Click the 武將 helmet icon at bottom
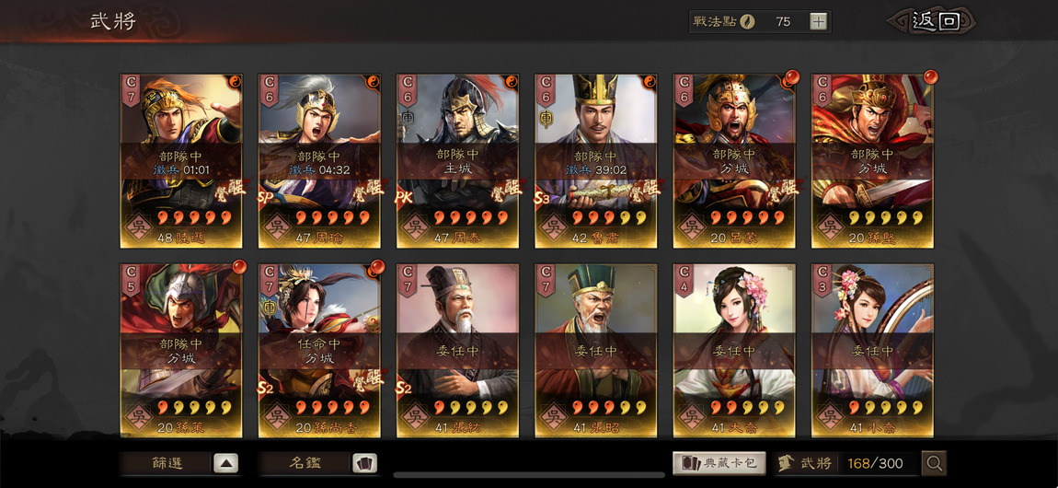 (786, 463)
